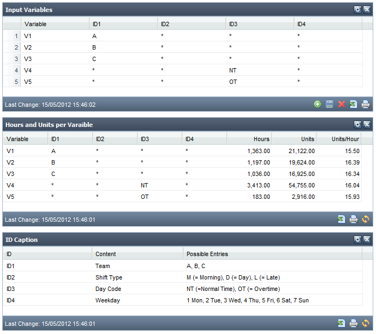Delete row with red X in Input Variables
Screen dimensions: 376x334
pos(342,104)
